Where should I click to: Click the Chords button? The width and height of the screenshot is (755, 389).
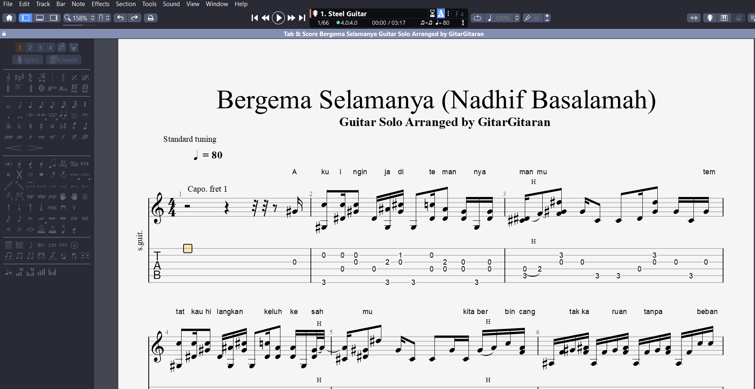tap(64, 60)
